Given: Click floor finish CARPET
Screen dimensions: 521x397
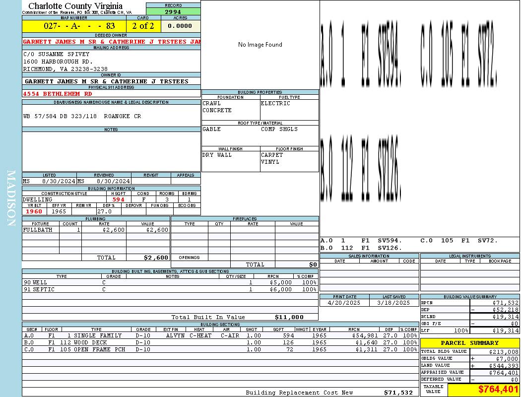Looking at the screenshot, I should tap(272, 155).
